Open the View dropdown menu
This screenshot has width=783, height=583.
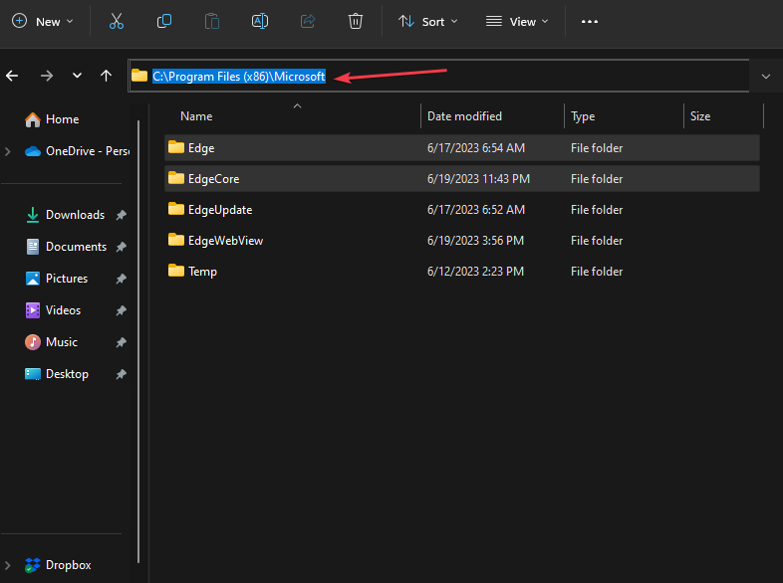517,22
